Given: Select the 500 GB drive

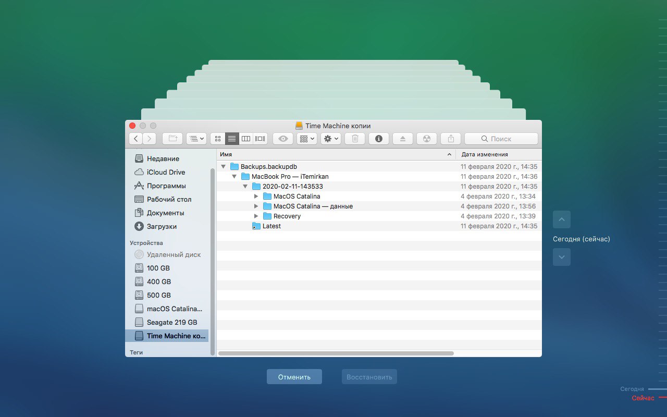Looking at the screenshot, I should [x=167, y=295].
